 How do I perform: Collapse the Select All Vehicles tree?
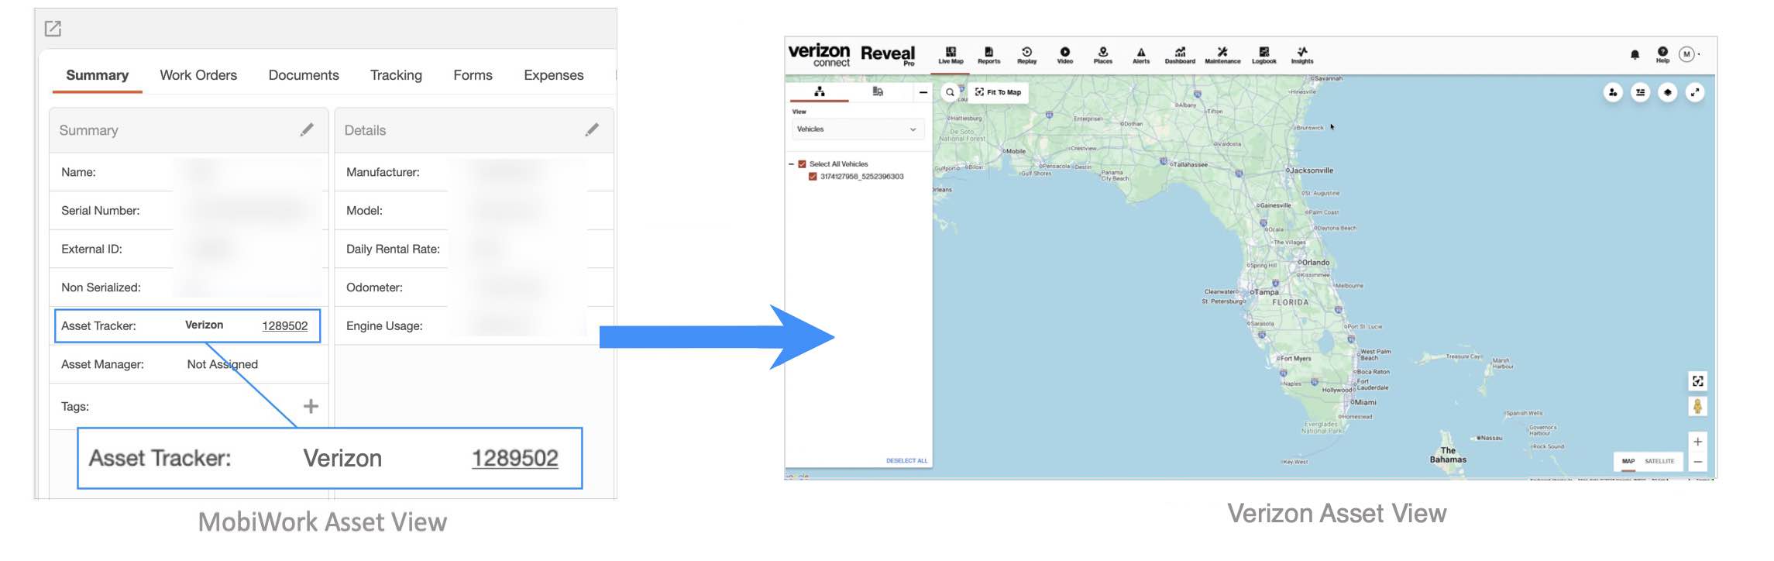[791, 164]
